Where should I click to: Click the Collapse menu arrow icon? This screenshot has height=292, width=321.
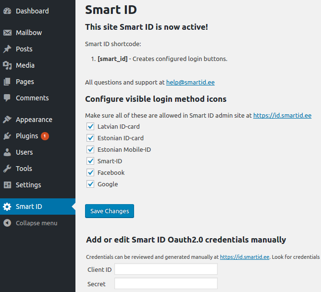click(x=7, y=223)
